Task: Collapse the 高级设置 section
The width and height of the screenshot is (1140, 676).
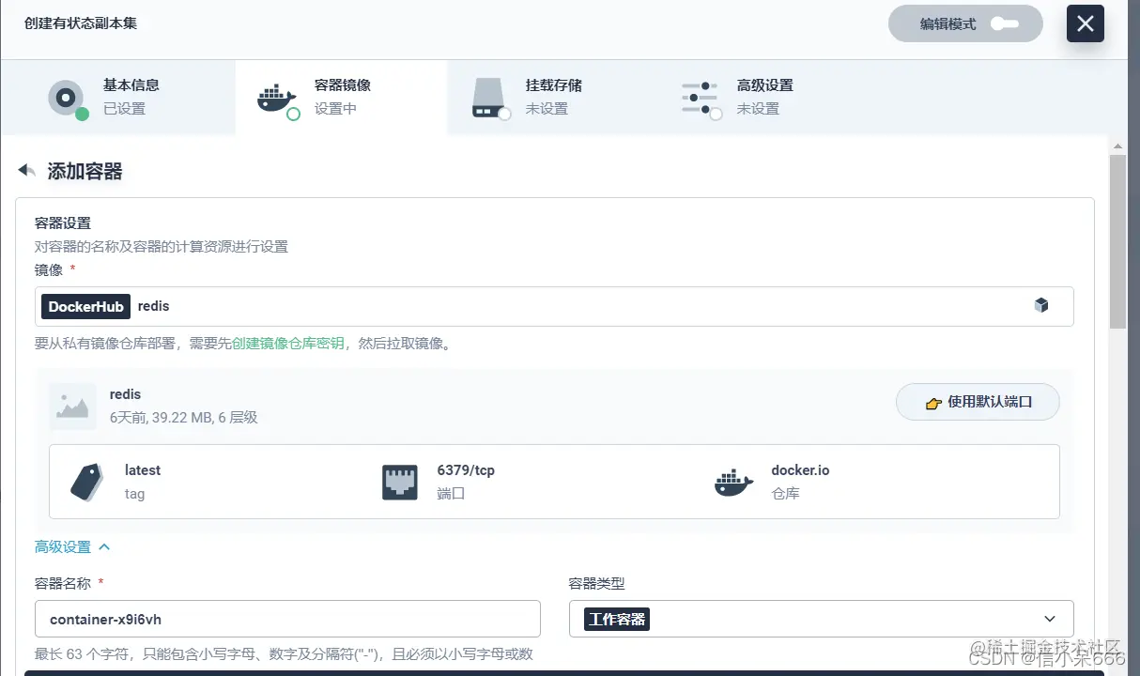Action: point(72,546)
